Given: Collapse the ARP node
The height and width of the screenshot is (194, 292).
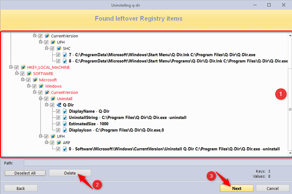Looking at the screenshot, I should [46, 142].
